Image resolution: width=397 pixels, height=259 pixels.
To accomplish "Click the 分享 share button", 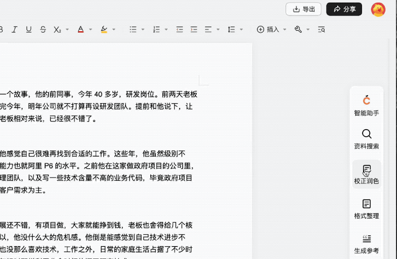I will point(344,9).
